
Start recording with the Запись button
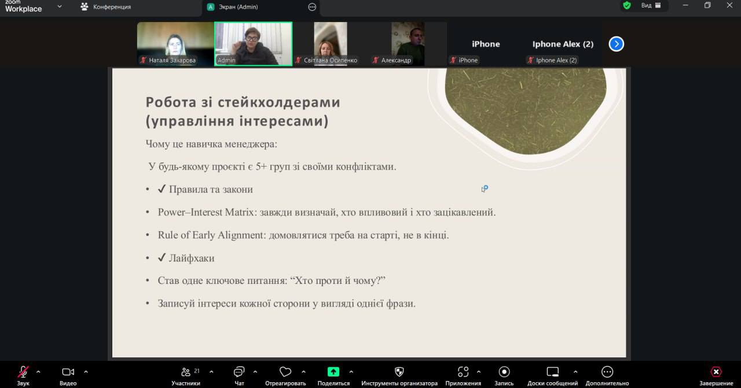click(504, 372)
